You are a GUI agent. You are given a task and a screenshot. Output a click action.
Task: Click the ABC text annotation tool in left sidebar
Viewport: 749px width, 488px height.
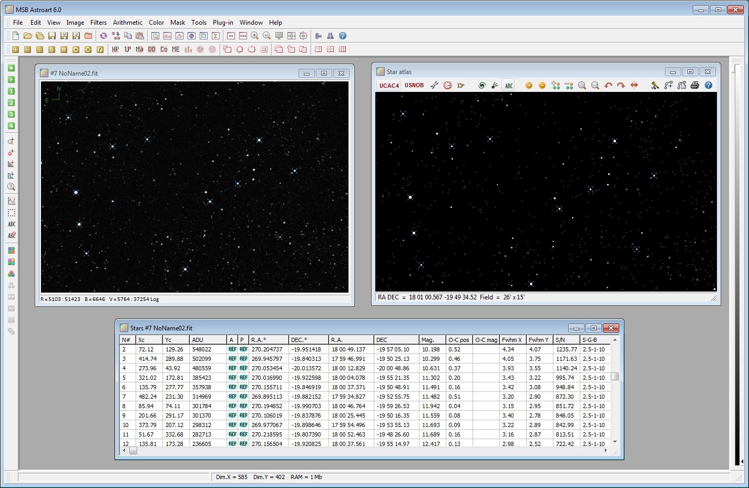pyautogui.click(x=12, y=224)
